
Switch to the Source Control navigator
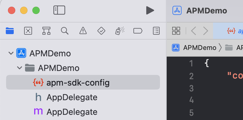(x=28, y=31)
